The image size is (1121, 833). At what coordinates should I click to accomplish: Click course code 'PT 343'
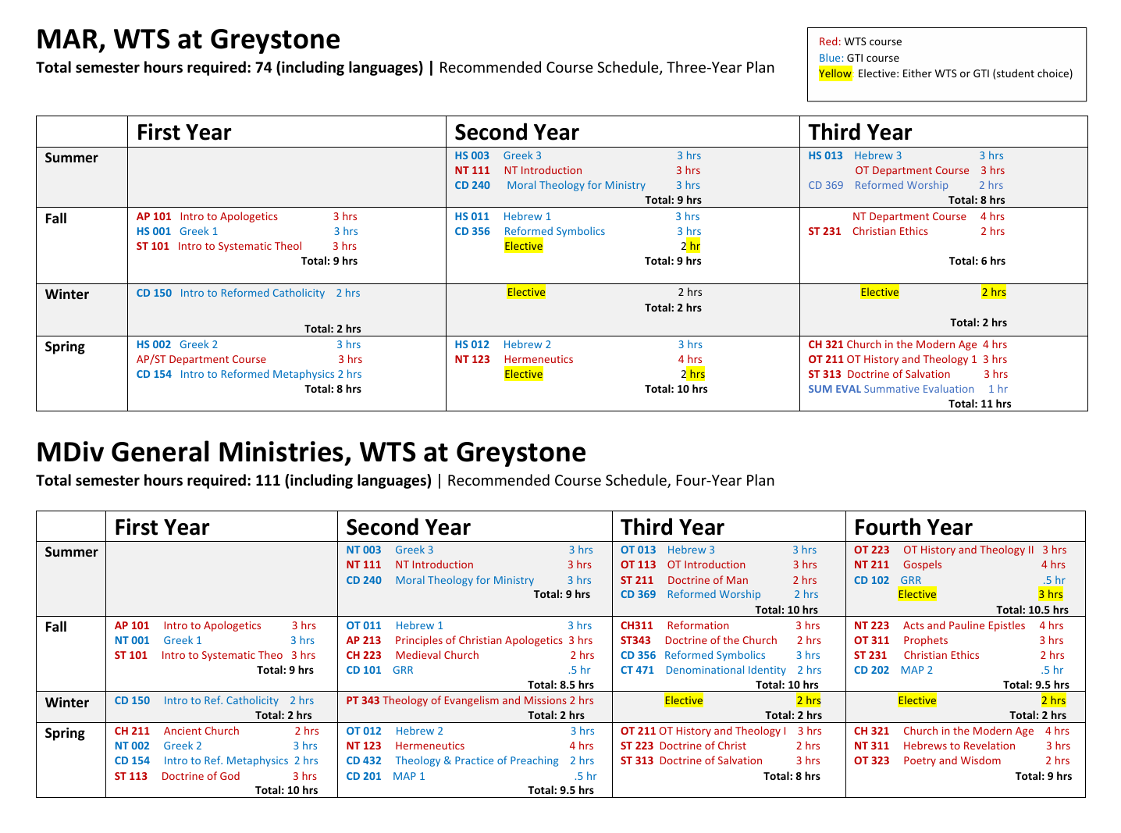tap(363, 701)
